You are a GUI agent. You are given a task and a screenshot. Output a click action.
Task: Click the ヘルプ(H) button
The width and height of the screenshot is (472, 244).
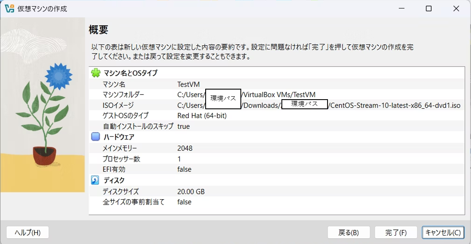[x=27, y=233]
